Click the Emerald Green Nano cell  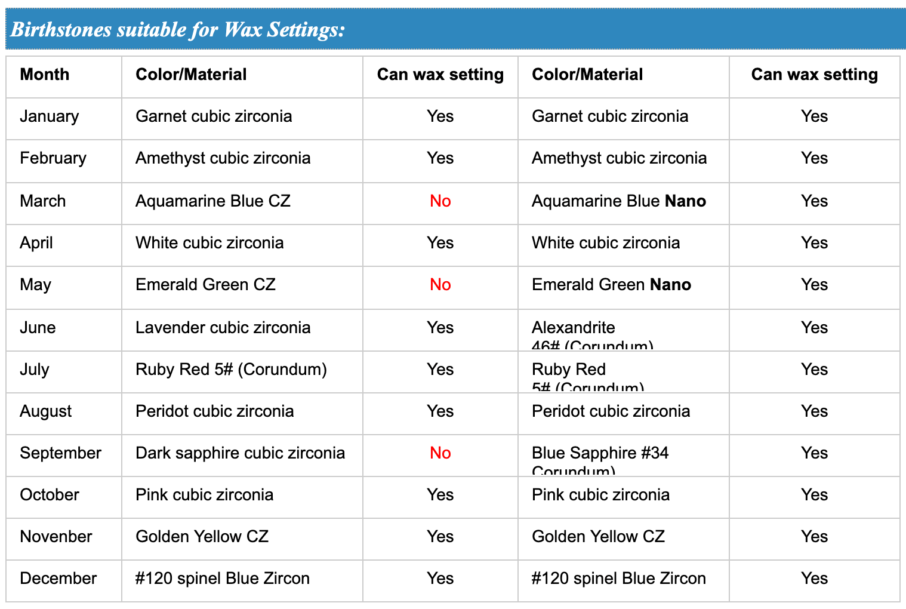[612, 285]
